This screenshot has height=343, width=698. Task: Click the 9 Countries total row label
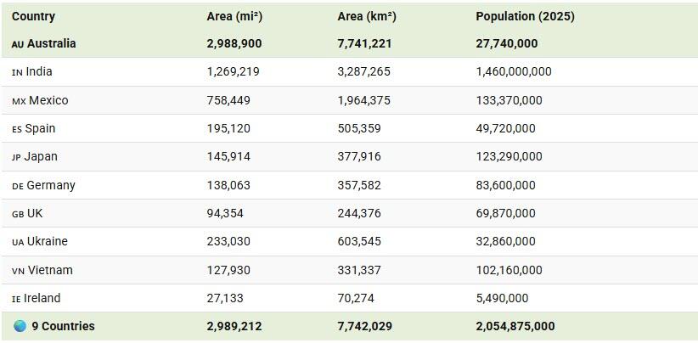click(x=63, y=326)
